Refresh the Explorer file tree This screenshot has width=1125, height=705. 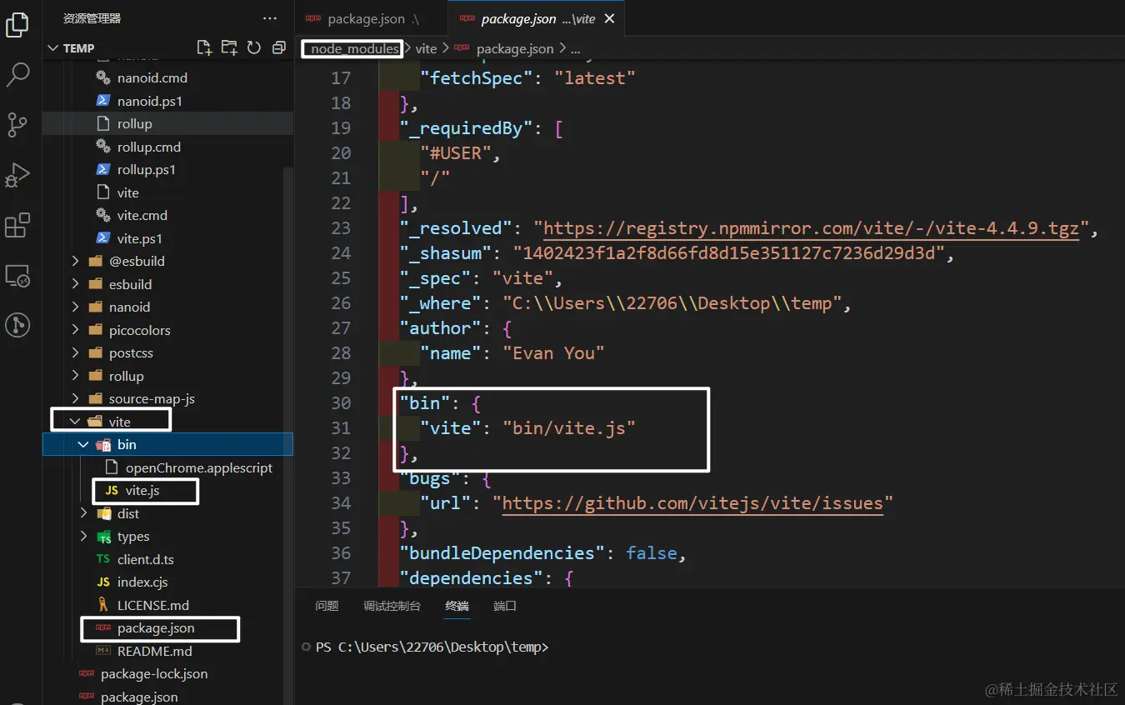pyautogui.click(x=254, y=47)
